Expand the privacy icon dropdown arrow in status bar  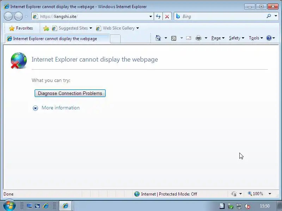coord(240,194)
